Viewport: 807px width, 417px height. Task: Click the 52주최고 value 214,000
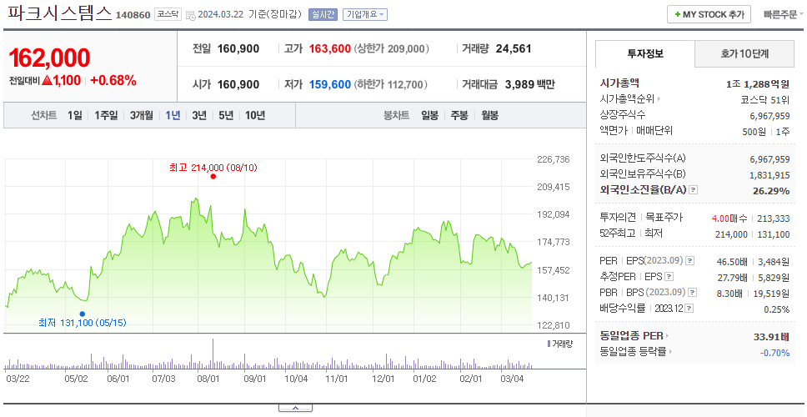point(731,234)
